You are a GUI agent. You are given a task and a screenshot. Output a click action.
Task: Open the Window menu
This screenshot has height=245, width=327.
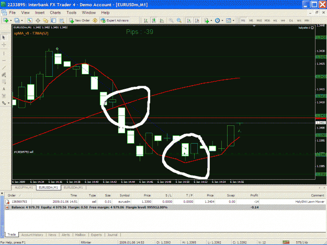coord(88,13)
